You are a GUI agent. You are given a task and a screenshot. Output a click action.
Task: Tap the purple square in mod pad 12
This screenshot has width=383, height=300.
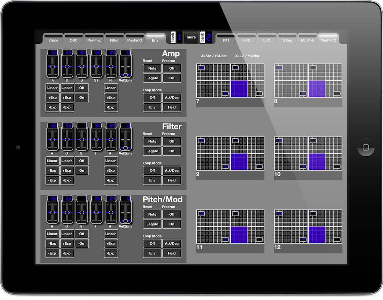(x=317, y=235)
